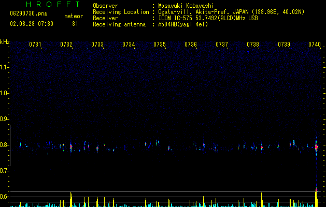This screenshot has height=207, width=326.
Task: Click the Receiver label
Action: coord(105,18)
